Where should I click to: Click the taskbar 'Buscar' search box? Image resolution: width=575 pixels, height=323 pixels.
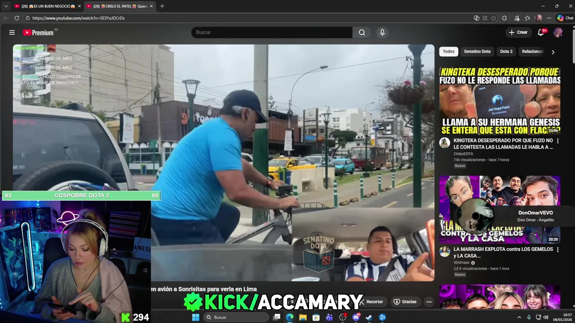tap(236, 317)
